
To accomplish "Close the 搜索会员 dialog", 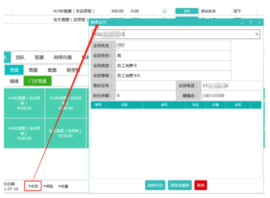I will point(259,22).
